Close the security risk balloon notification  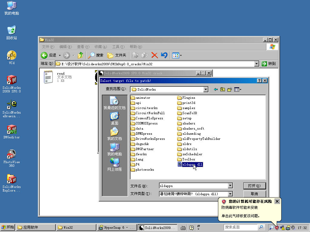click(x=277, y=201)
